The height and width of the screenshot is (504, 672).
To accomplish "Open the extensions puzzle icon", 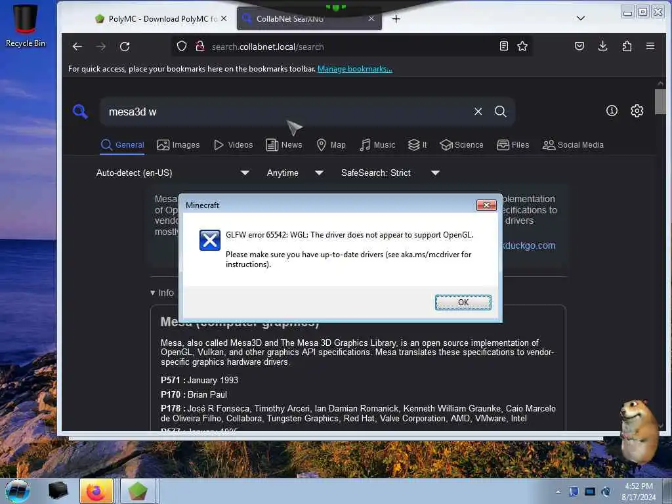I will point(627,46).
